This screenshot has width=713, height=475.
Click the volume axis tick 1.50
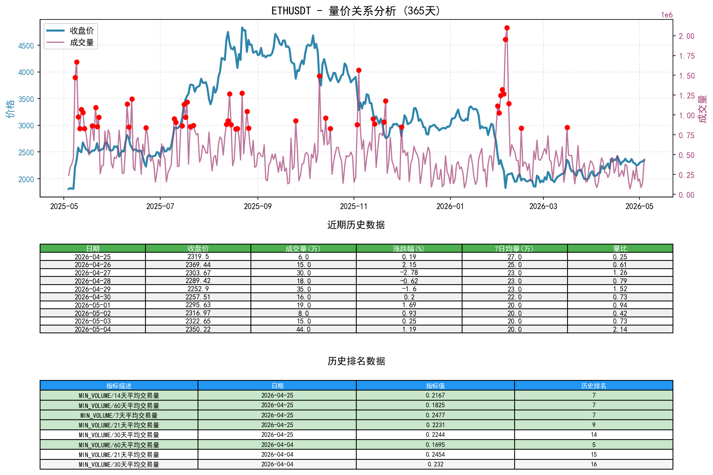click(x=687, y=76)
